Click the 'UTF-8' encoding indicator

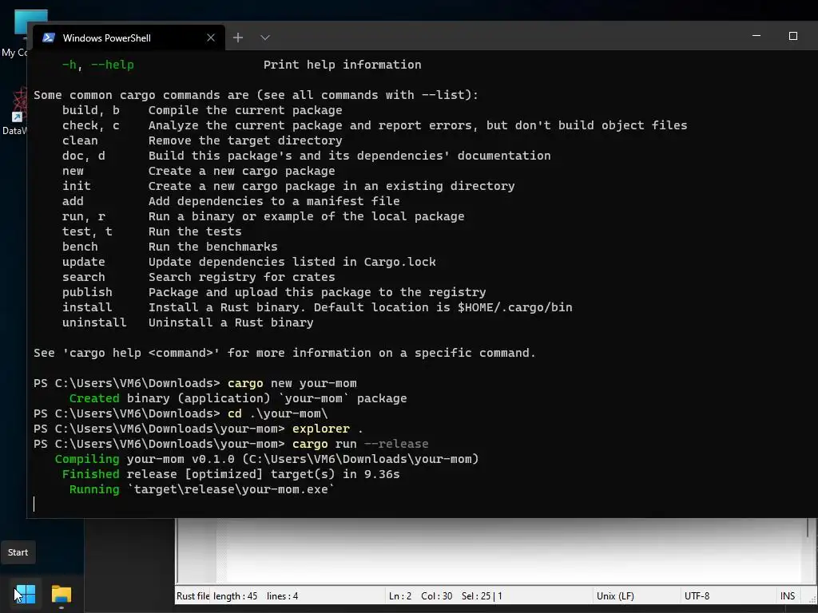point(697,595)
